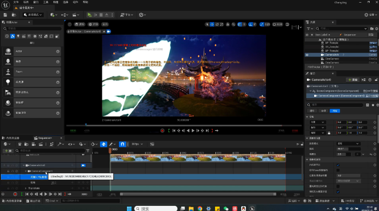This screenshot has width=379, height=211.
Task: Open the Outliner settings gear icon
Action: [376, 29]
